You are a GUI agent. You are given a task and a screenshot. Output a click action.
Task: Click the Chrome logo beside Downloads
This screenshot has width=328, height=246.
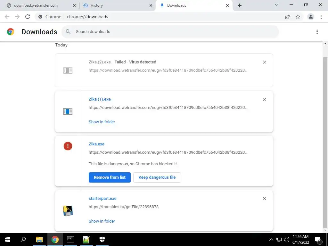tap(11, 32)
